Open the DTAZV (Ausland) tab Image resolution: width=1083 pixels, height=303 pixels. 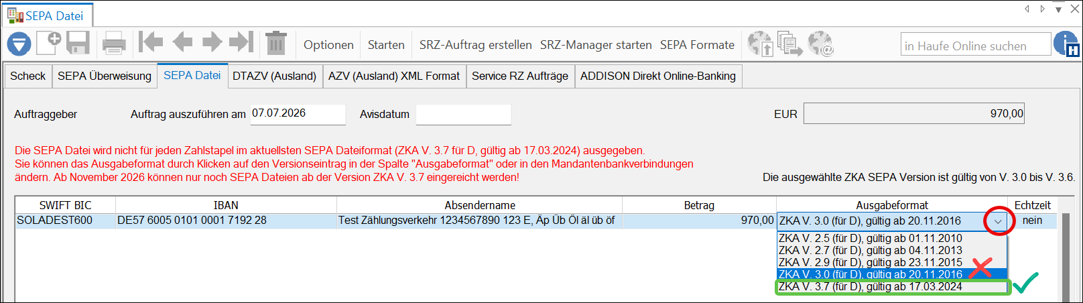275,76
